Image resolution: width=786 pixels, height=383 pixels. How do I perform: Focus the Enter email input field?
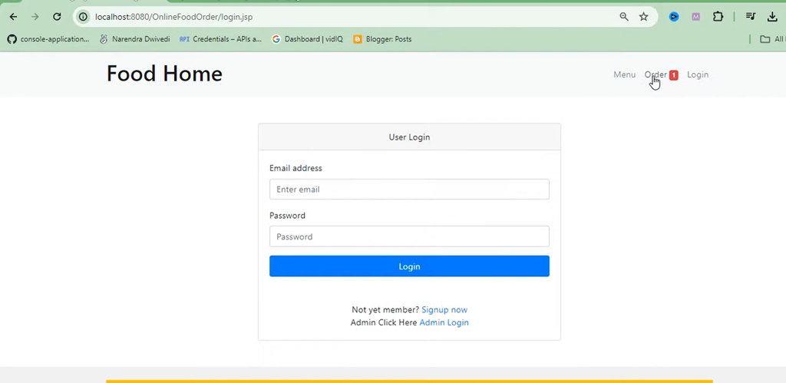point(410,189)
